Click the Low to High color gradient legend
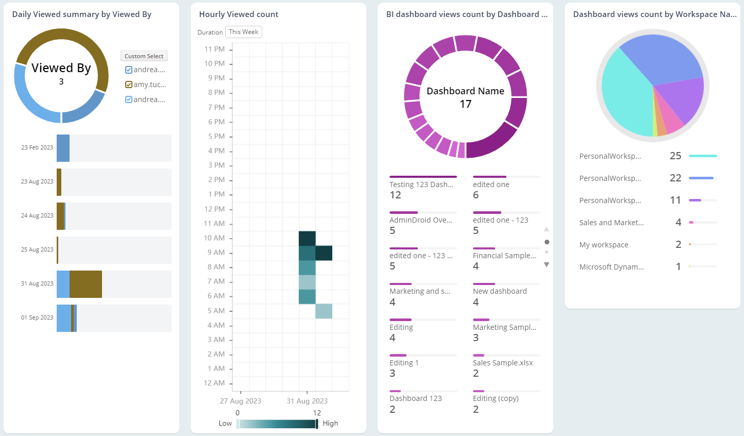Screen dimensions: 744x436 click(277, 423)
